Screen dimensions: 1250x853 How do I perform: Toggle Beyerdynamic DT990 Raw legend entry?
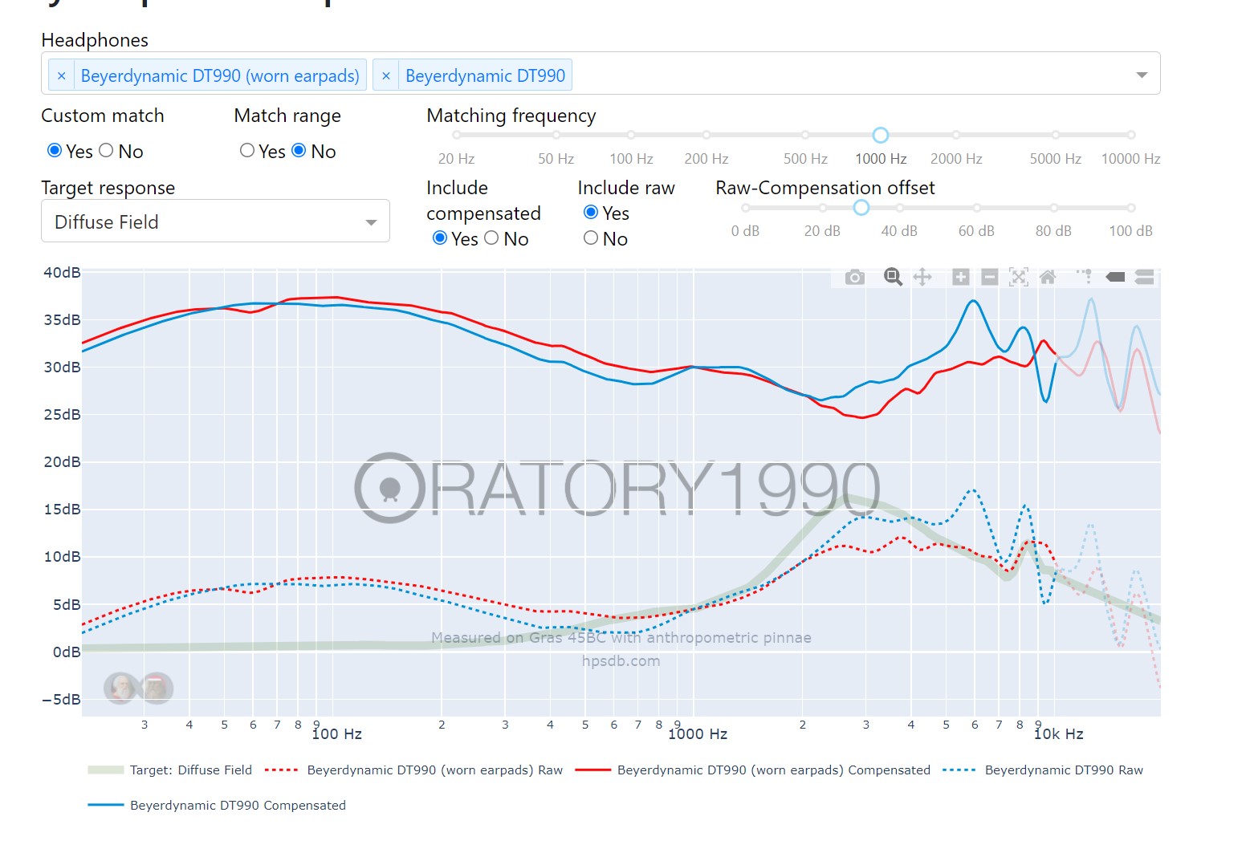(1043, 770)
